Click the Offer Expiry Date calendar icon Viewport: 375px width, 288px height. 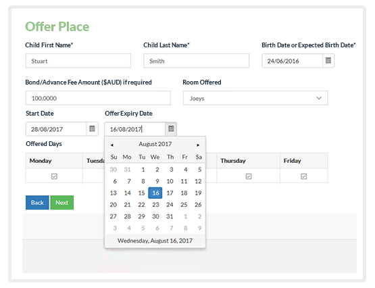[171, 129]
